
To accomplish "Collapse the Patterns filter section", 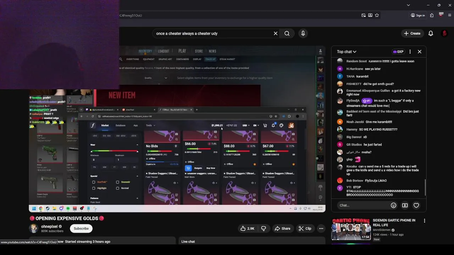I will click(137, 198).
